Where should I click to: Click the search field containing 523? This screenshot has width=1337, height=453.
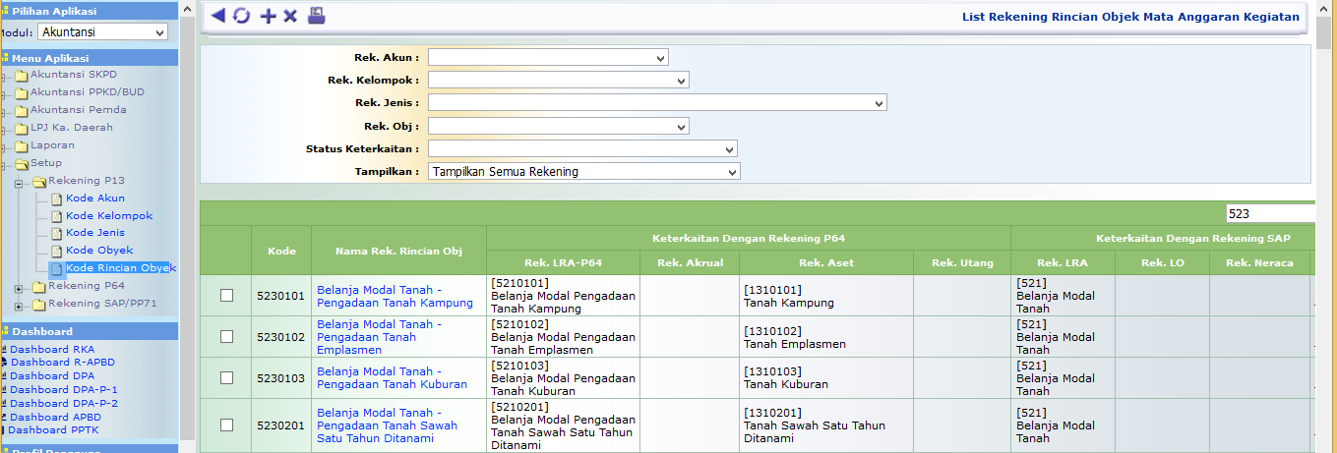1269,213
